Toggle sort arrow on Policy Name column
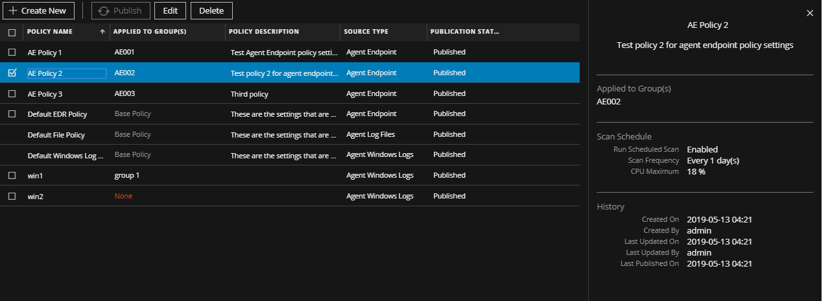The width and height of the screenshot is (830, 301). tap(102, 32)
